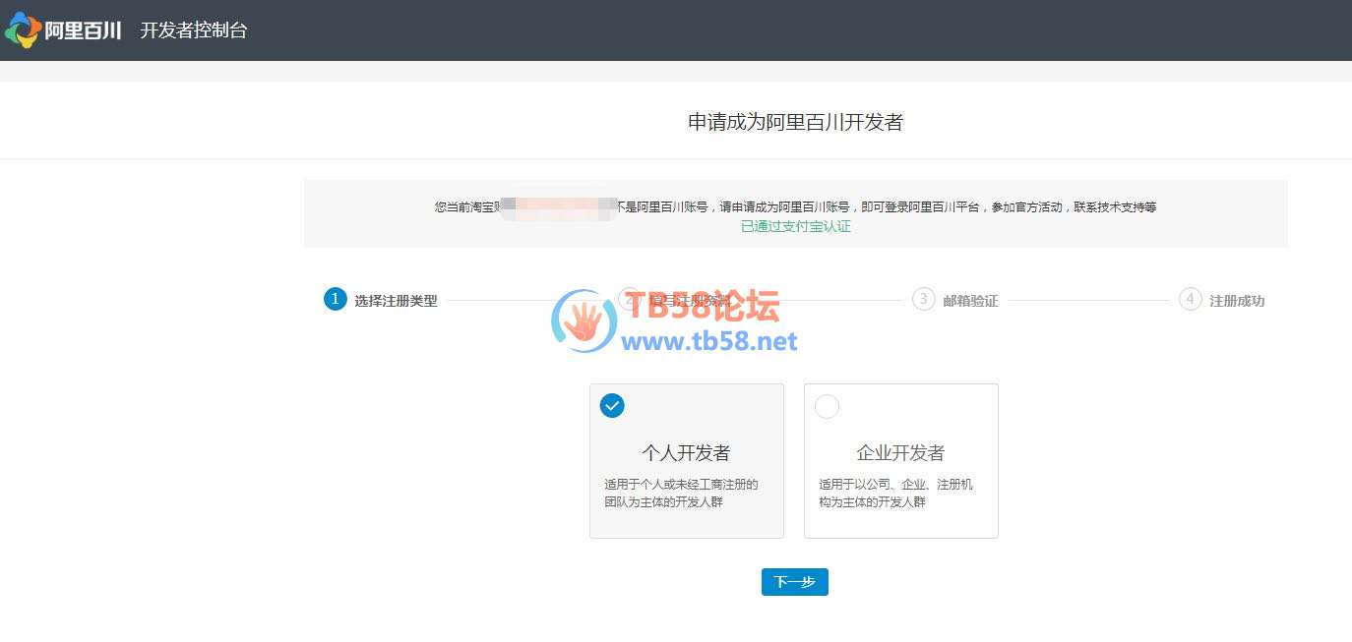Click the description starting 适用于以公司、企业
Viewport: 1352px width, 642px height.
895,493
